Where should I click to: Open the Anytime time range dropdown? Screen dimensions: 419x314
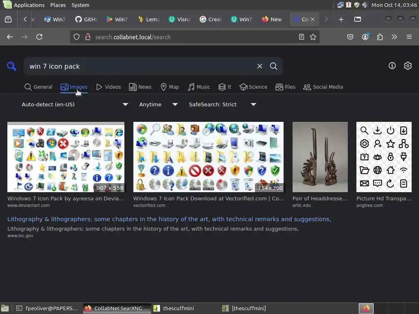[x=158, y=104]
